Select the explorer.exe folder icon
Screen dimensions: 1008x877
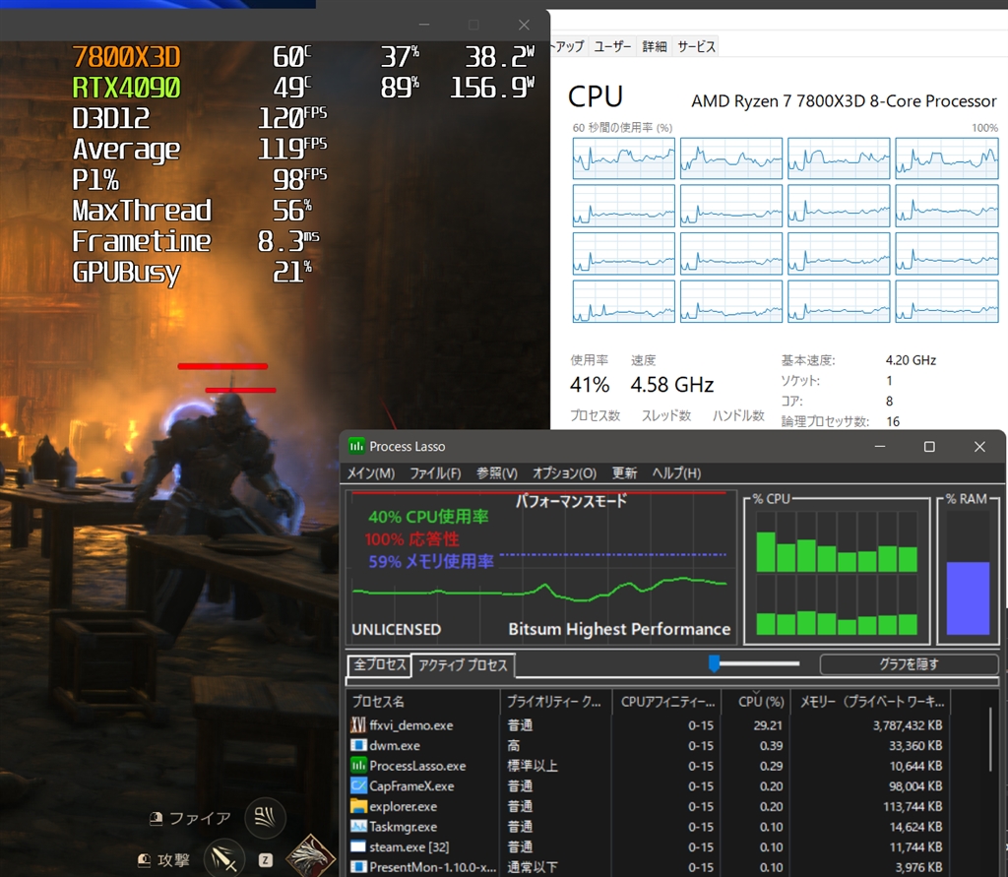[358, 806]
